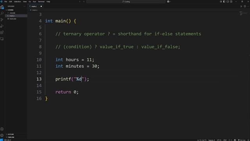Viewport: 250px width, 141px height.
Task: Open the Copilot dropdown arrow
Action: pyautogui.click(x=170, y=2)
